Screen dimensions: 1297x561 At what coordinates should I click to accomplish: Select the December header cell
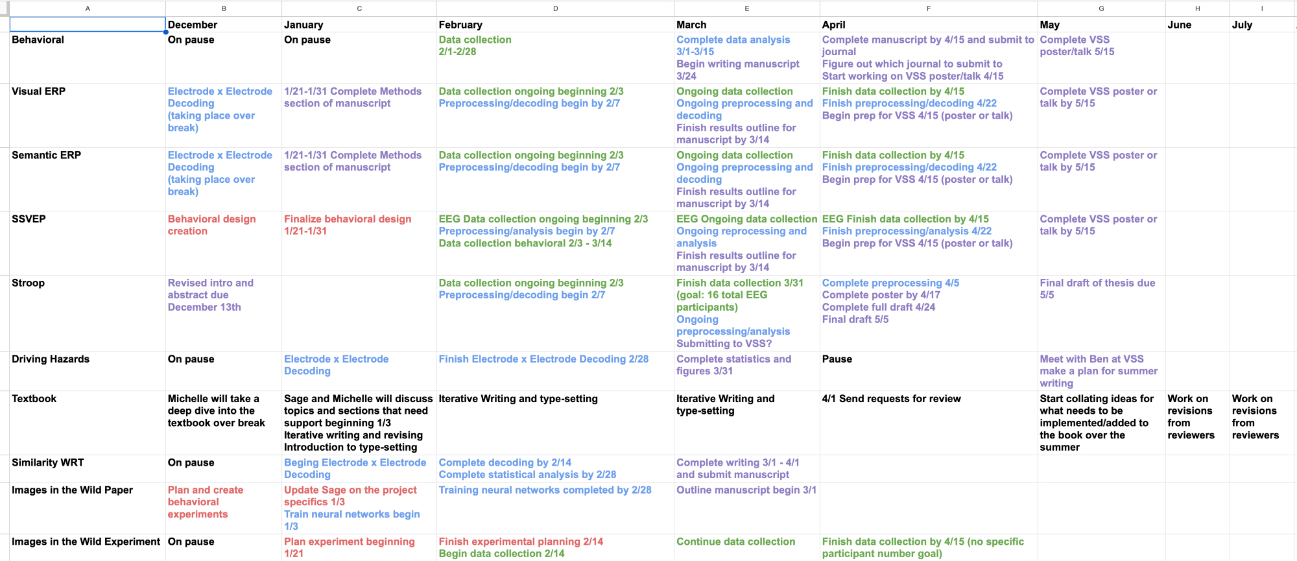pos(223,25)
